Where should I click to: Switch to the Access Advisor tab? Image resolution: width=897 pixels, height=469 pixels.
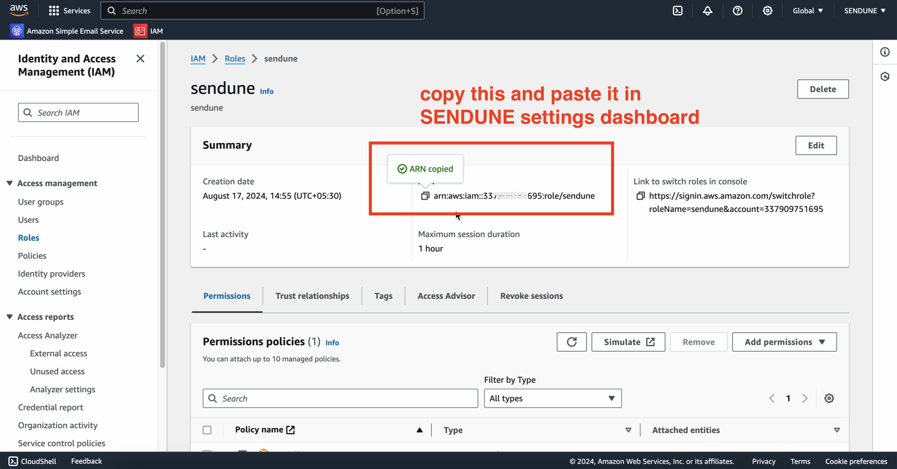click(446, 296)
